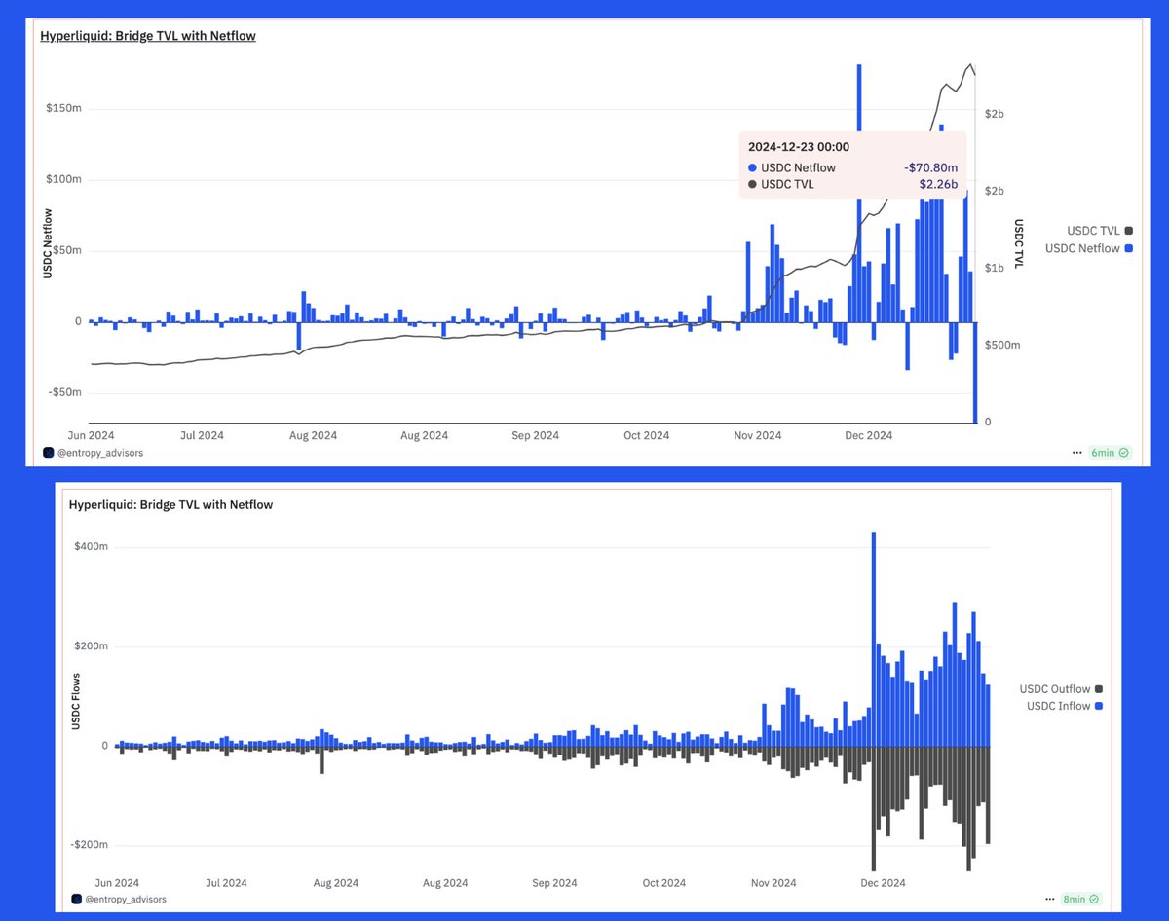Click the blue swatch beside the USDC Netflow legend entry
Image resolution: width=1169 pixels, height=921 pixels.
(1129, 248)
